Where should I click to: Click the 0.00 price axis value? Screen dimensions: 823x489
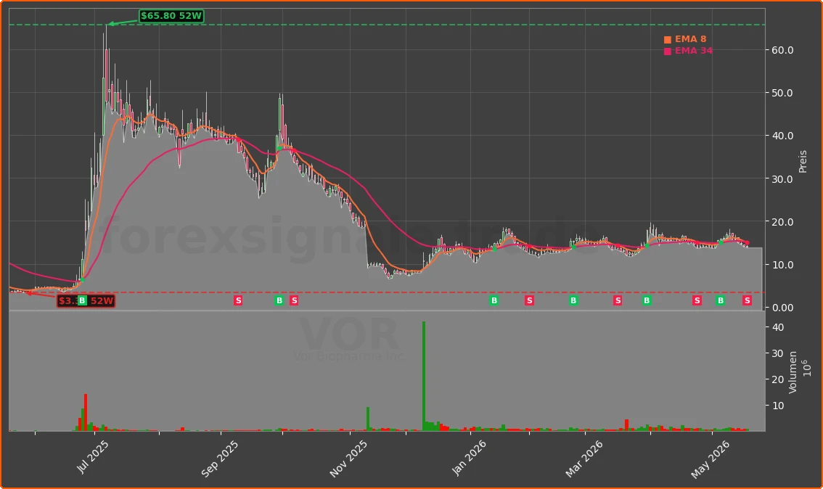click(782, 308)
